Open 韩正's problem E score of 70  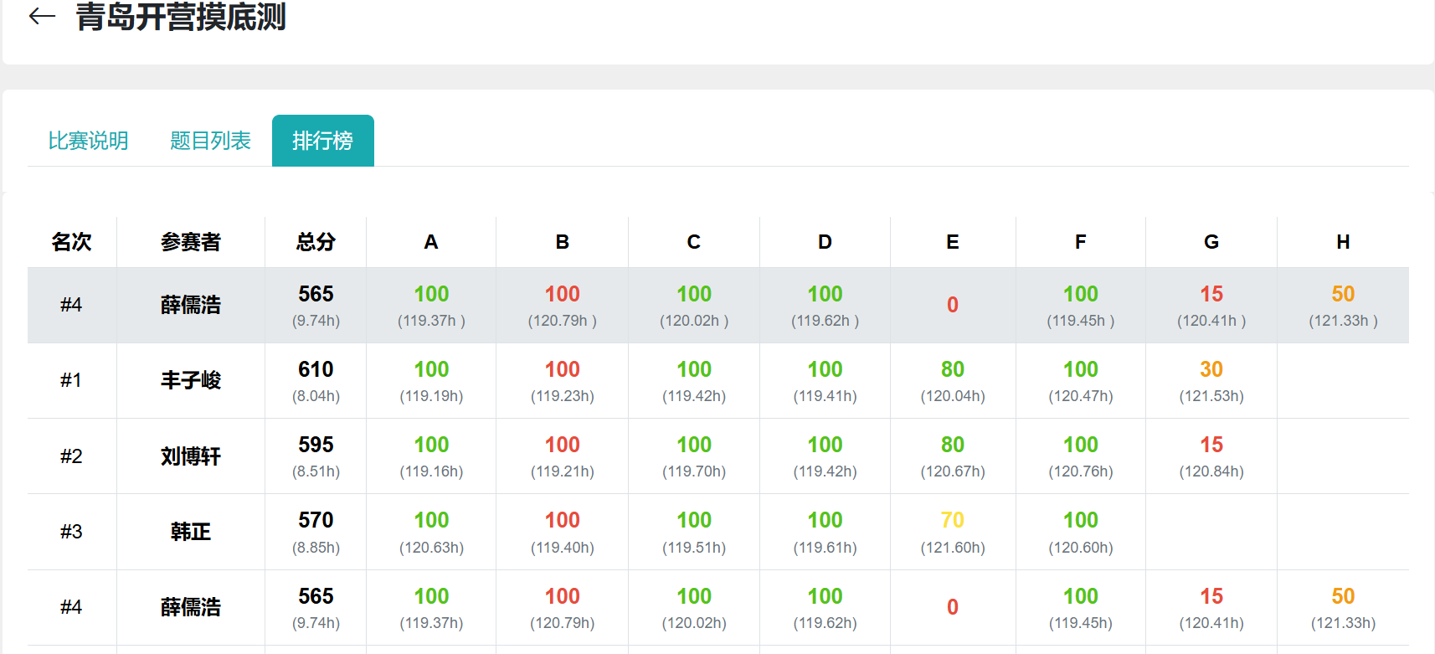(953, 520)
